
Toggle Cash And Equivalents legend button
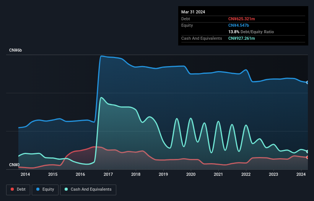click(88, 190)
